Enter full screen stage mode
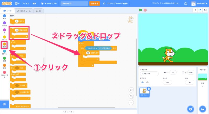 click(205, 10)
